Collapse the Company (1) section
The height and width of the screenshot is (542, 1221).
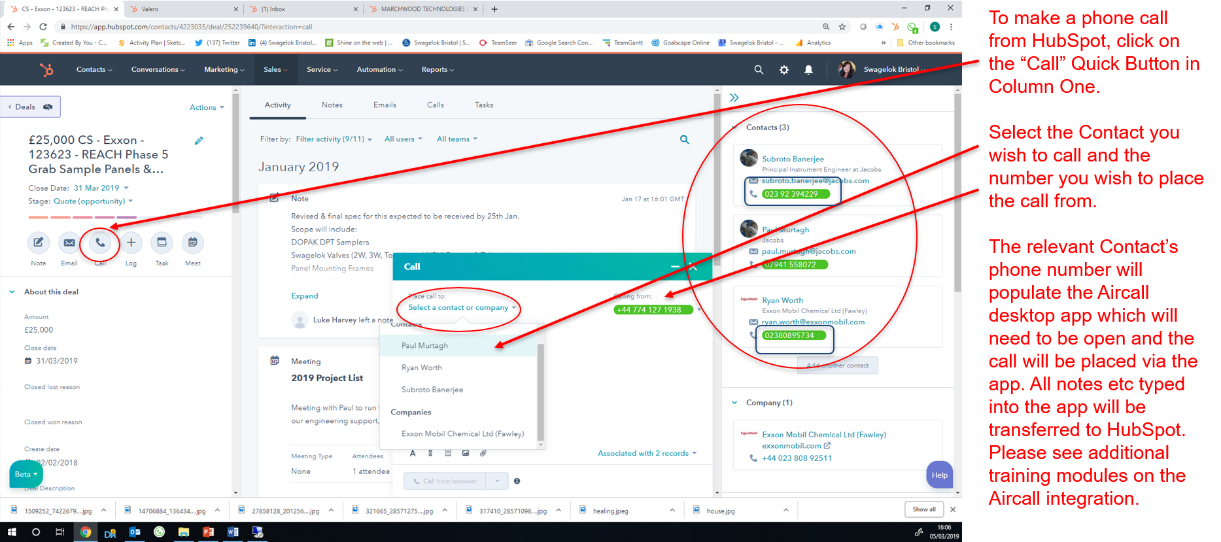click(x=734, y=403)
